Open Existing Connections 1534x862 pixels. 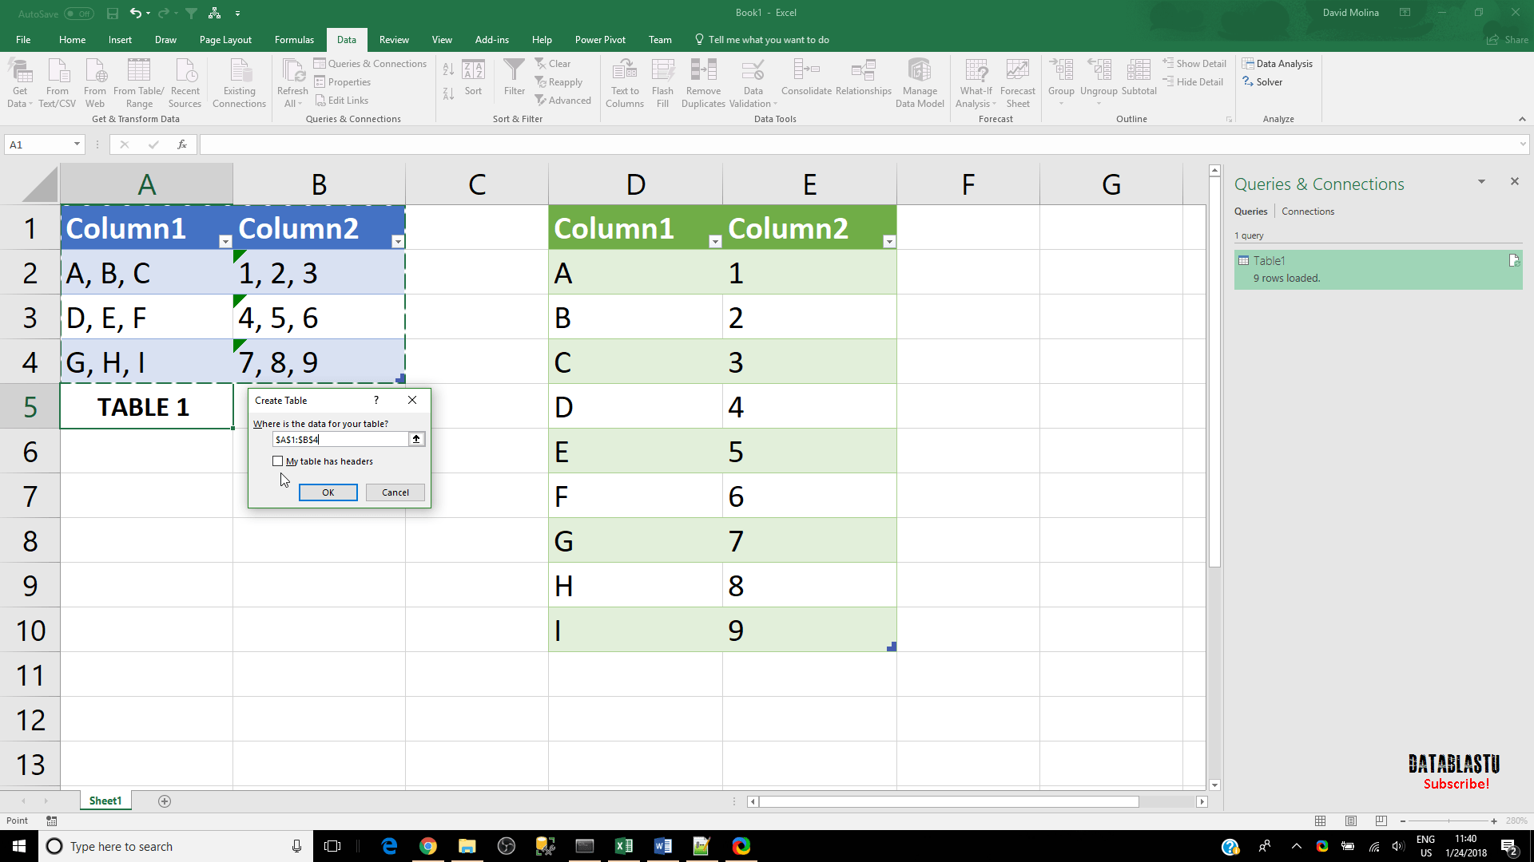239,82
